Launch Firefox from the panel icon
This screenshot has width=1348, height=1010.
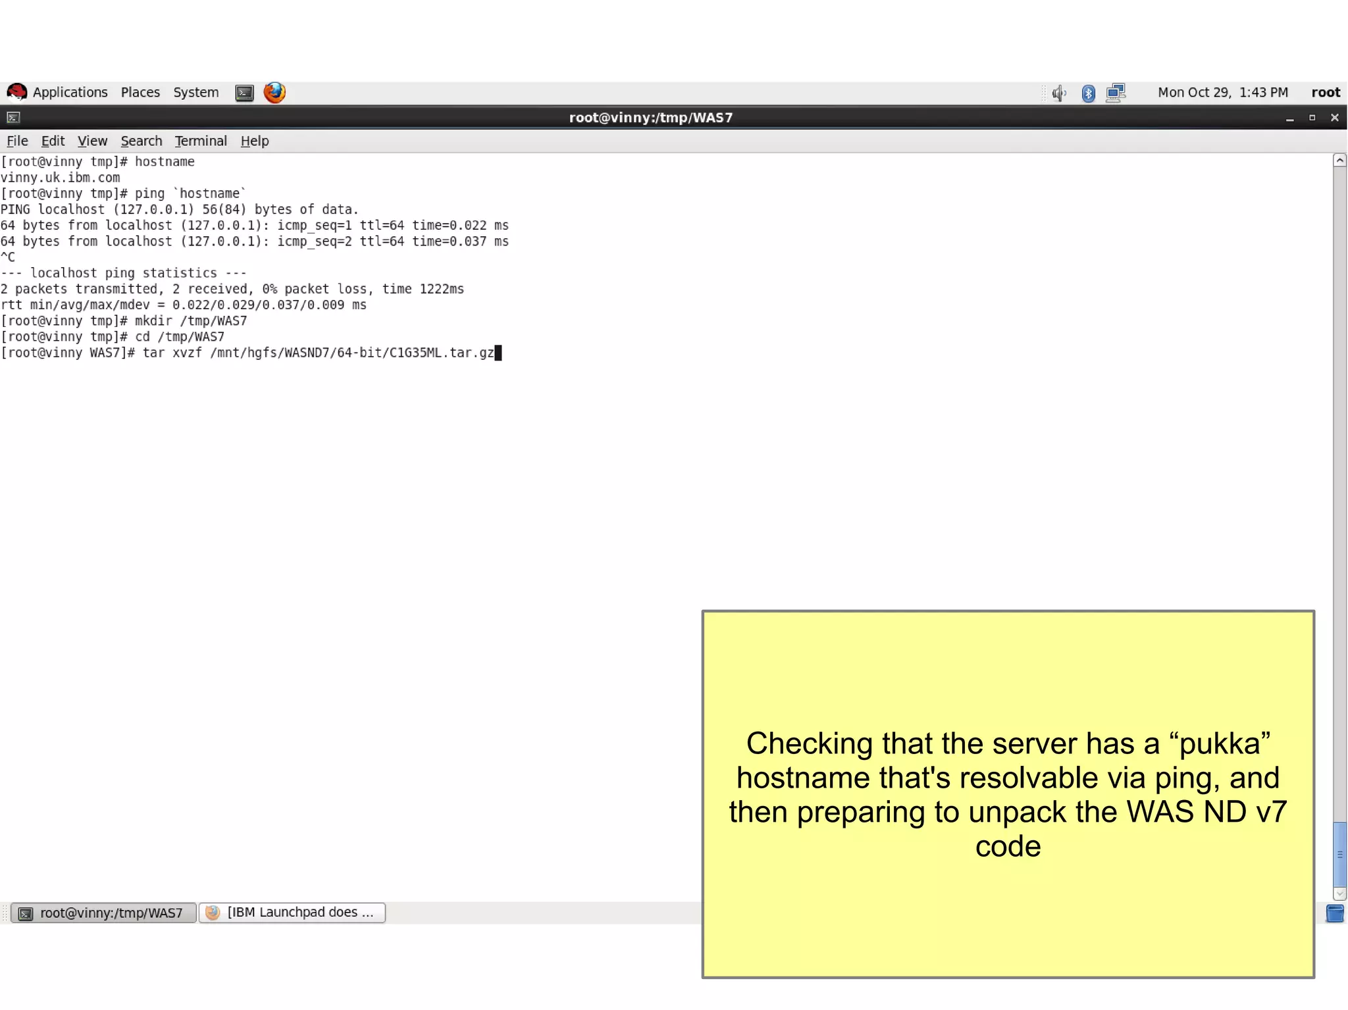[x=274, y=93]
